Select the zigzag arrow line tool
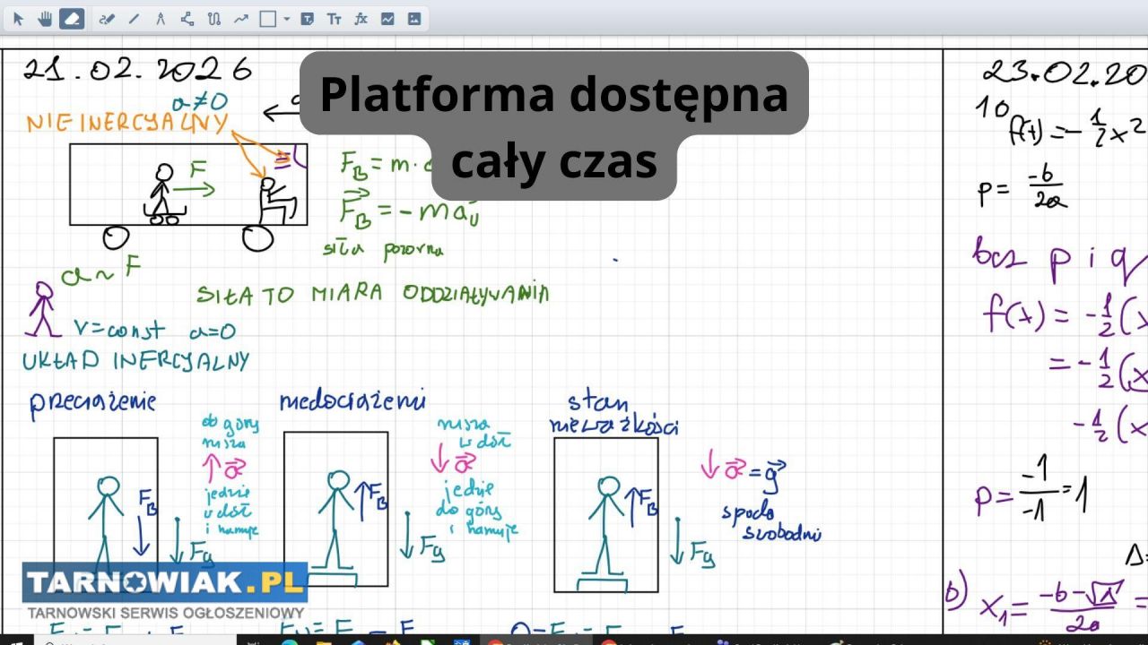 240,18
